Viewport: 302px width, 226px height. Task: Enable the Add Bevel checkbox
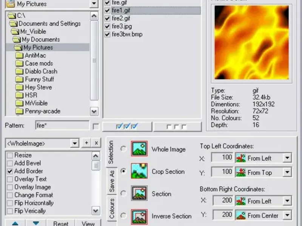coord(10,163)
